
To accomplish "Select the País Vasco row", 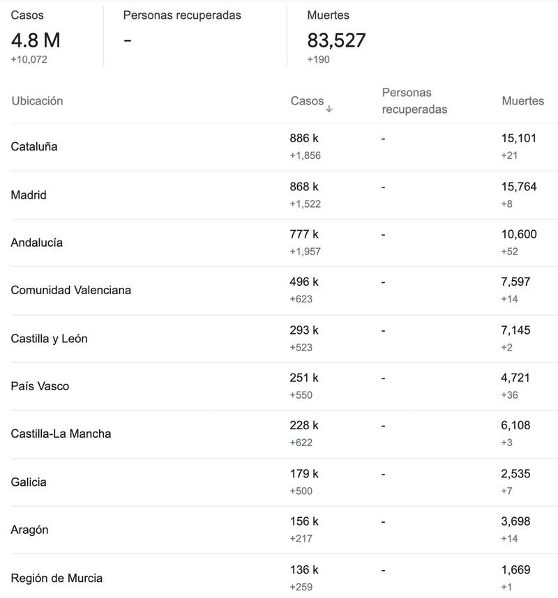I will point(40,386).
